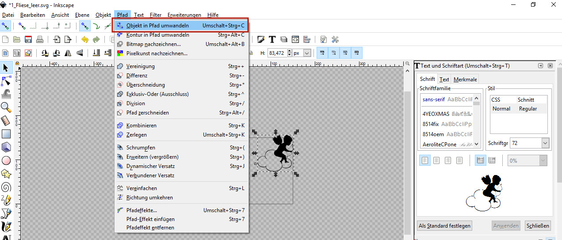Click the import file icon
The image size is (562, 240).
pyautogui.click(x=57, y=39)
